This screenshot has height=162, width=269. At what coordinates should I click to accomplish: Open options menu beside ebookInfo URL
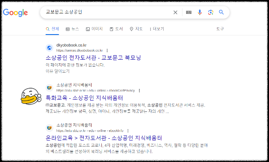click(x=128, y=131)
